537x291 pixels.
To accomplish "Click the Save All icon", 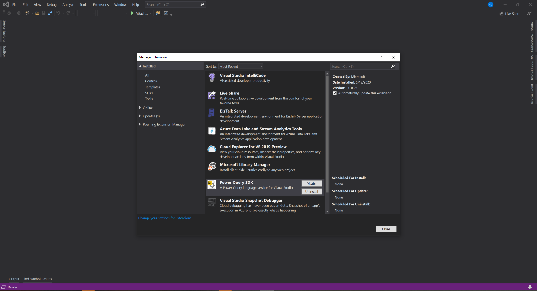I will point(50,13).
